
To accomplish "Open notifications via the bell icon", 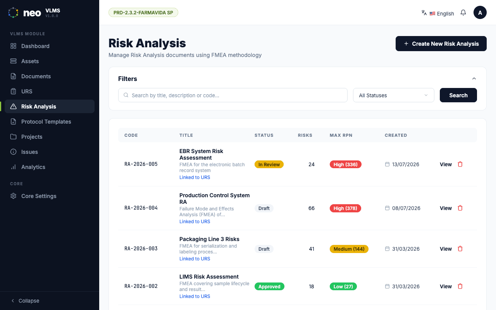I will (463, 13).
